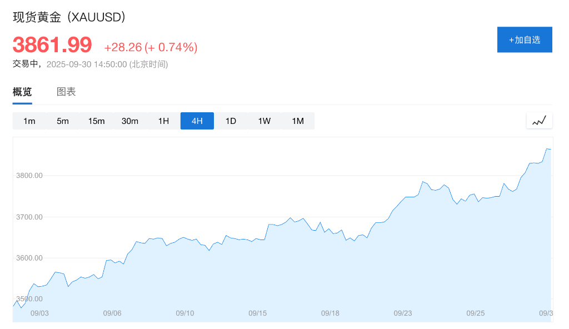Screen dimensions: 569x329
Task: Open the line chart style icon
Action: 538,120
